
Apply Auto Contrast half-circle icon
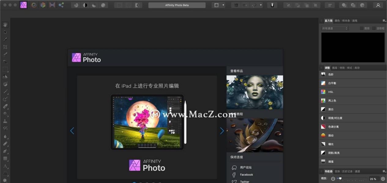[85, 5]
